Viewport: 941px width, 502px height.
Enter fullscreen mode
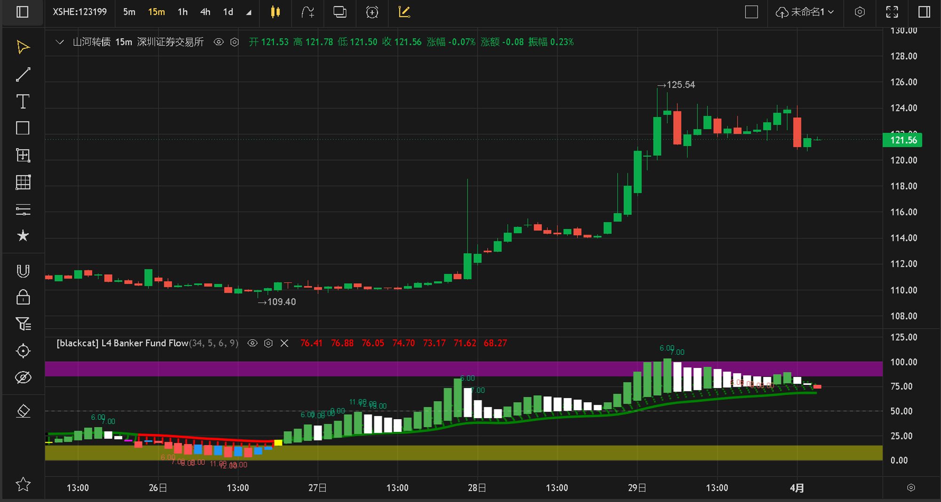(x=892, y=12)
